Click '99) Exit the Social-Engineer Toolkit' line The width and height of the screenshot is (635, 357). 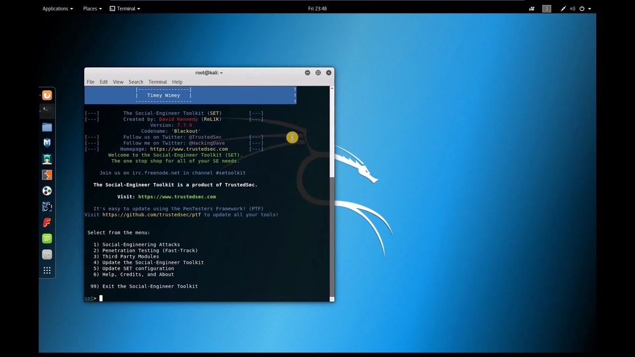coord(144,286)
